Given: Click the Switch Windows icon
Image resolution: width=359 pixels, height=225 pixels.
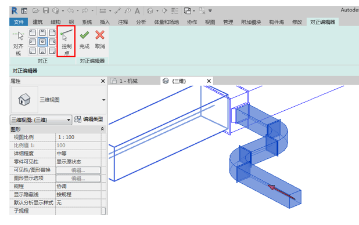Looking at the screenshot, I should (x=188, y=10).
